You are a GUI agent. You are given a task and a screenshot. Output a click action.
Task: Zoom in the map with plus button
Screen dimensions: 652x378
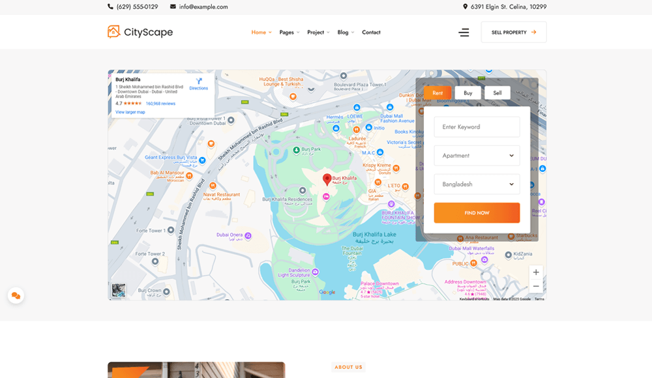(x=536, y=272)
